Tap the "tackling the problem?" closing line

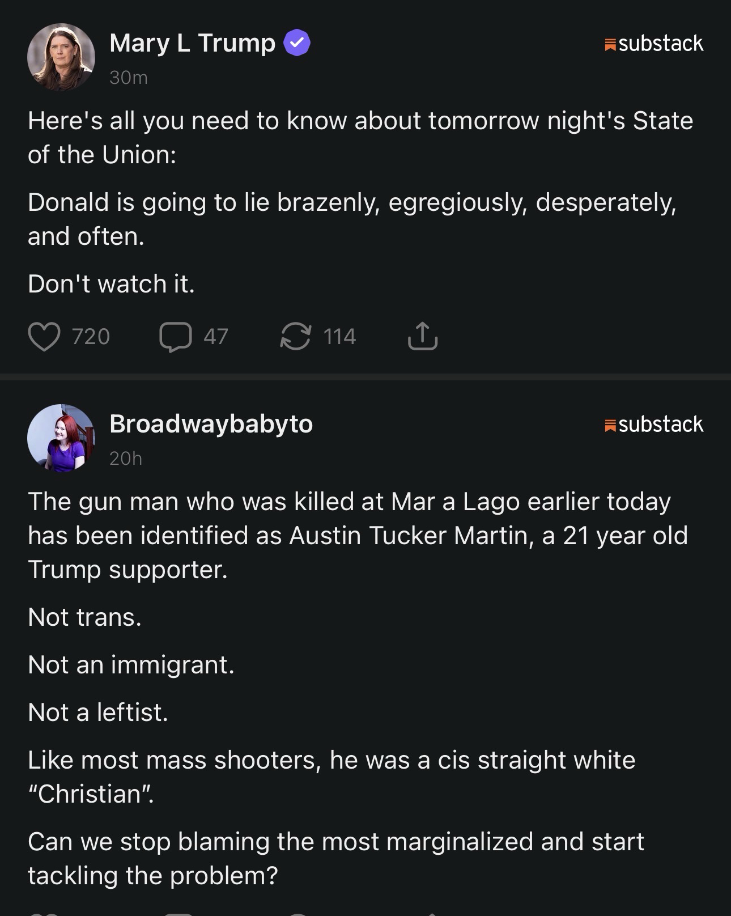(x=153, y=876)
